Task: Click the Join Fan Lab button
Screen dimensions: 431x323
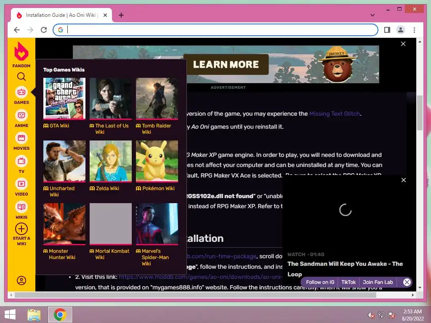Action: pyautogui.click(x=378, y=282)
